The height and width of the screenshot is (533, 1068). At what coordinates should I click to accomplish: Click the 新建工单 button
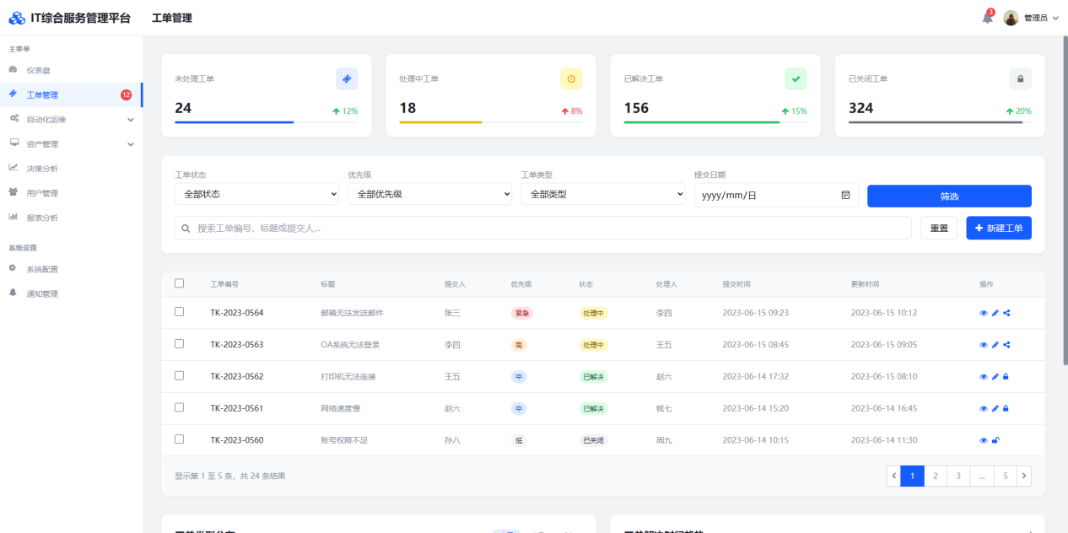(x=998, y=228)
